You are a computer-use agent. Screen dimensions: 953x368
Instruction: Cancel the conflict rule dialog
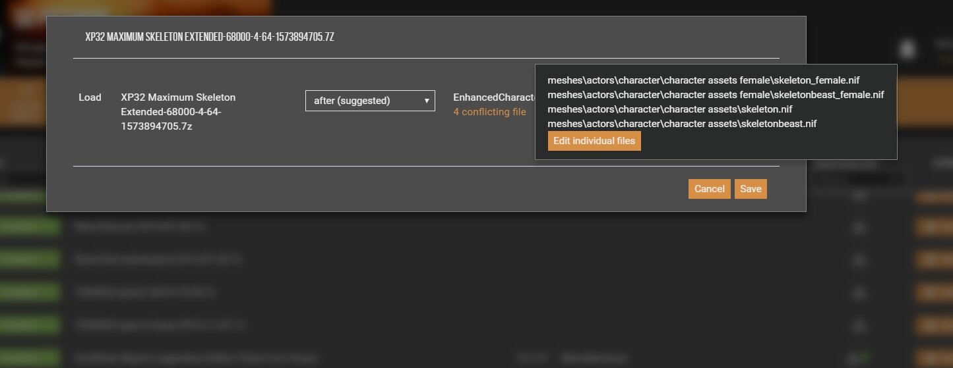point(710,189)
